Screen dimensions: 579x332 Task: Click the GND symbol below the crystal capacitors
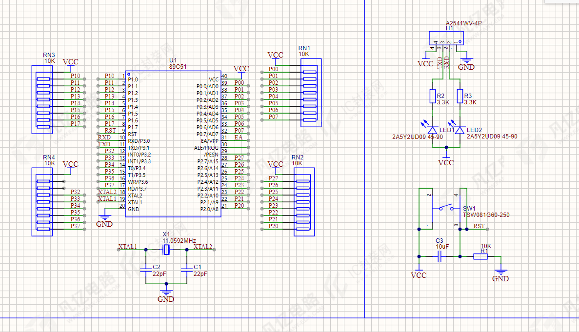[x=166, y=295]
